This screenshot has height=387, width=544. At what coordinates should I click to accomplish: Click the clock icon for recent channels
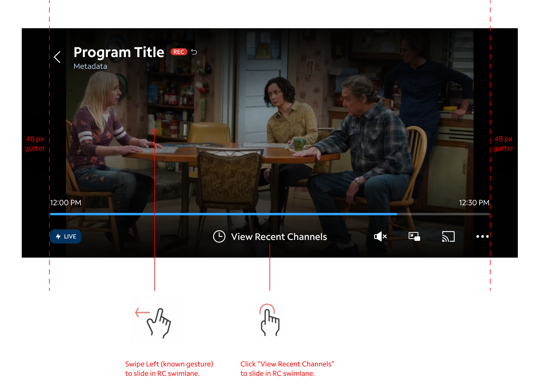pyautogui.click(x=219, y=236)
